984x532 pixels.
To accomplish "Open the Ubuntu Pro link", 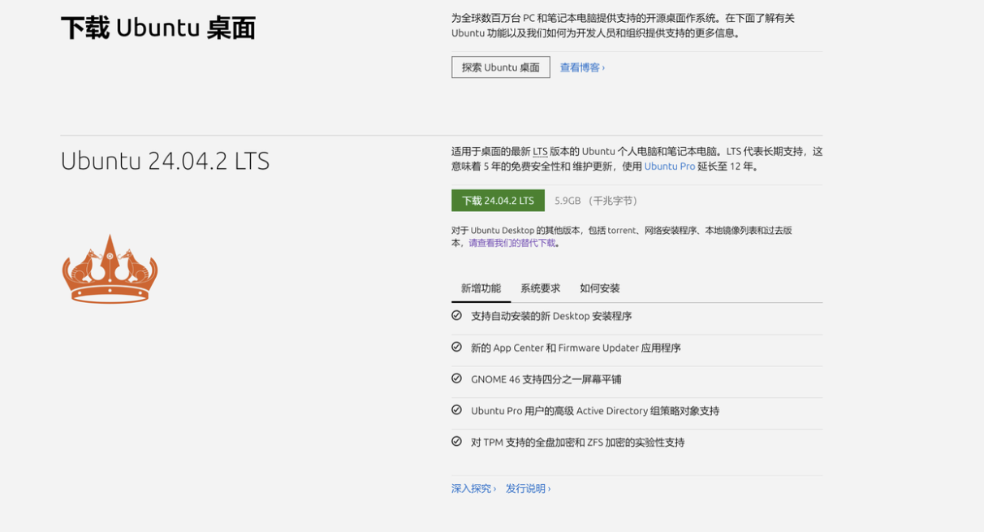I will pos(669,167).
